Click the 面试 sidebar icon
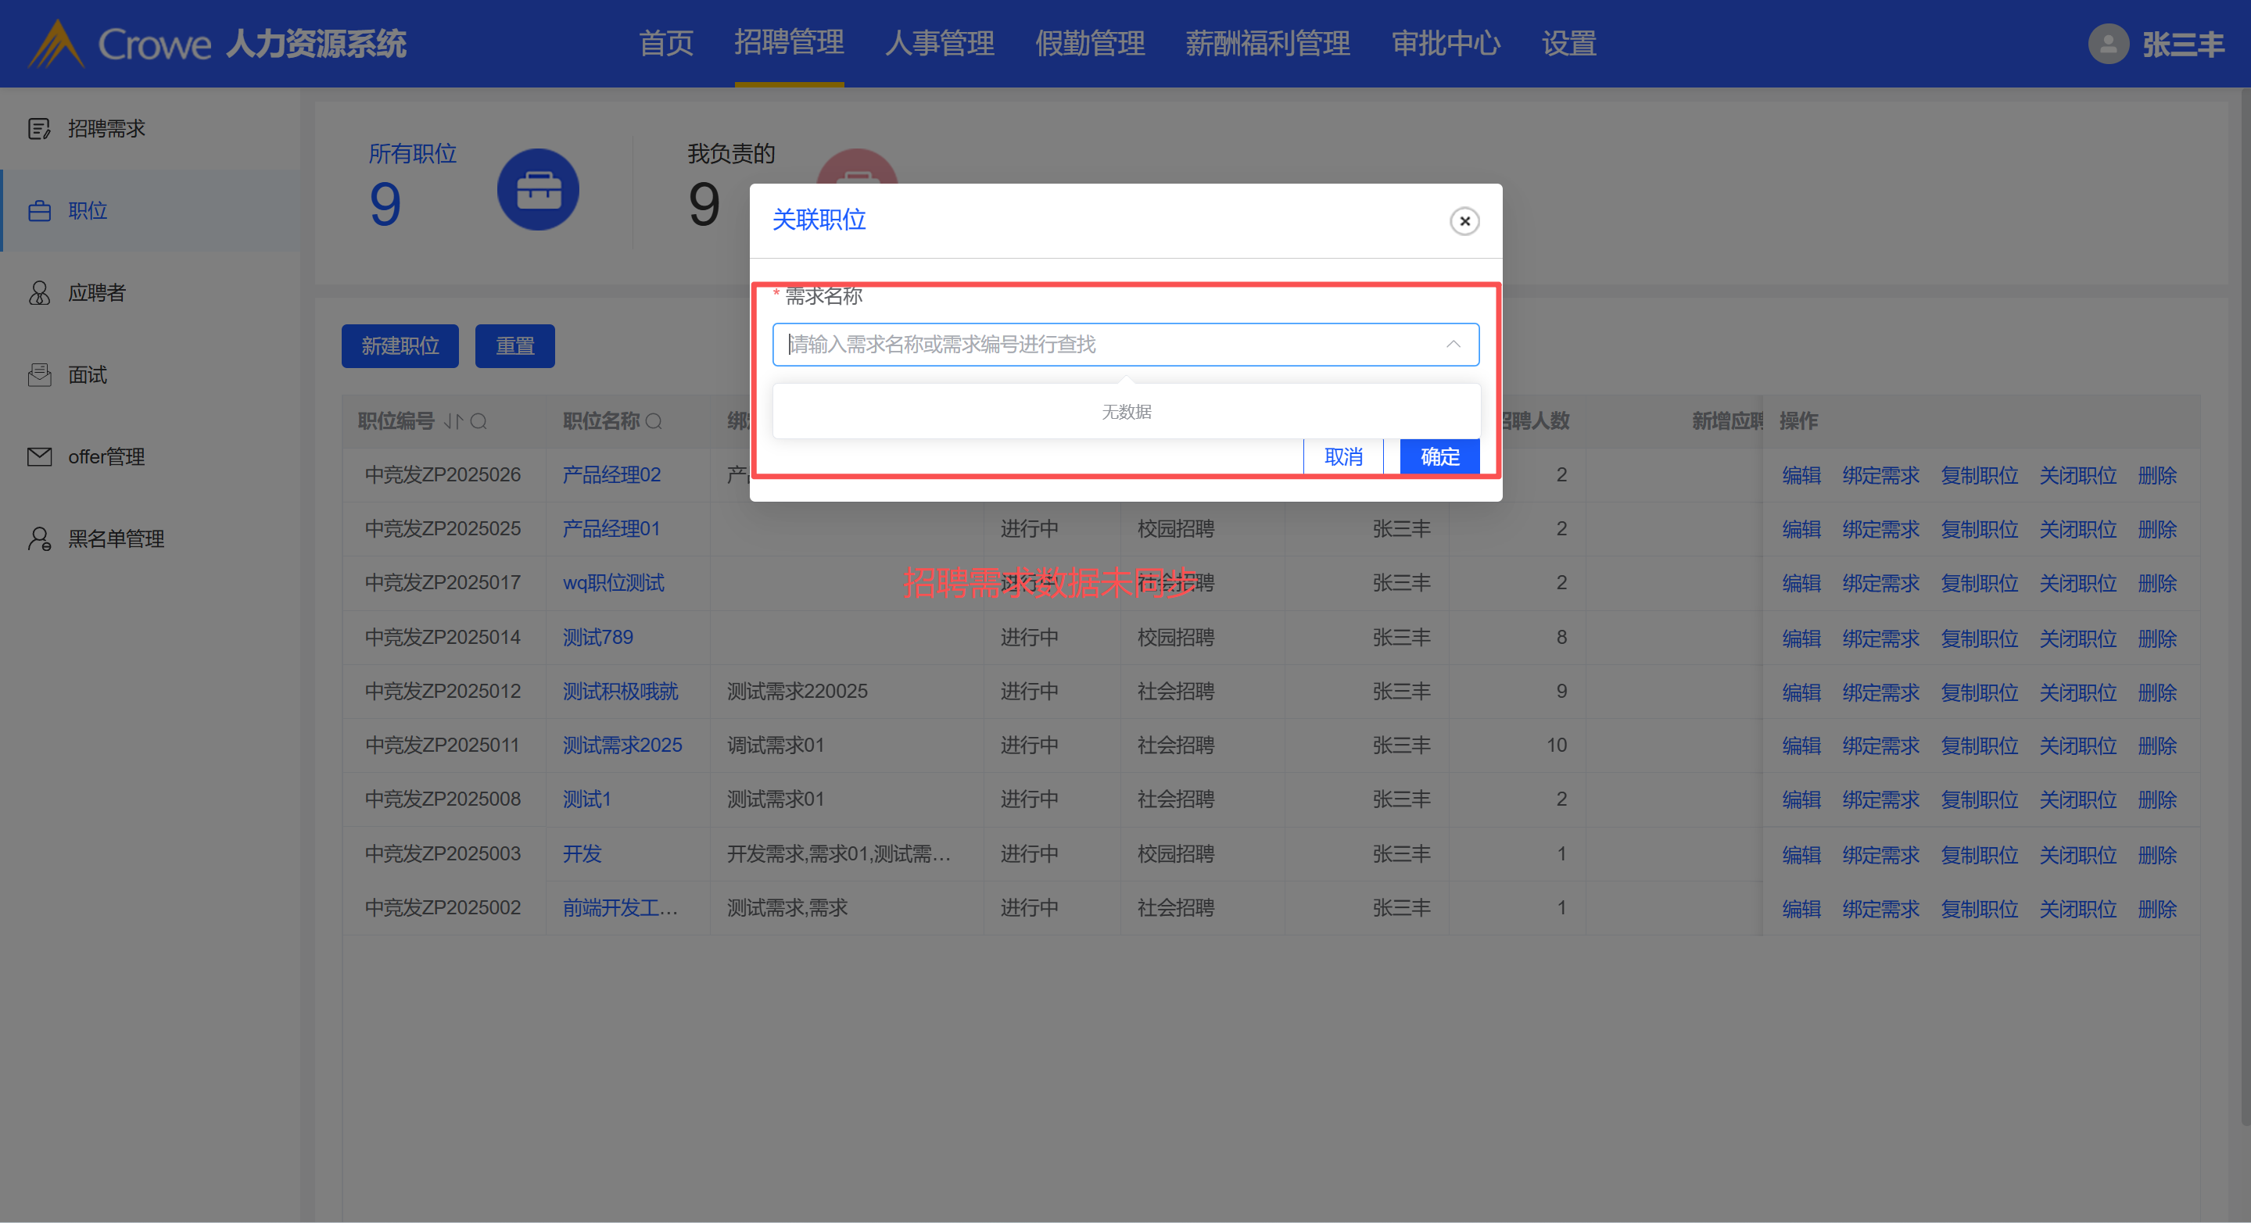Image resolution: width=2251 pixels, height=1223 pixels. click(x=38, y=375)
